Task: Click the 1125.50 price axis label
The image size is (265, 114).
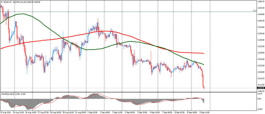Action: pyautogui.click(x=261, y=59)
